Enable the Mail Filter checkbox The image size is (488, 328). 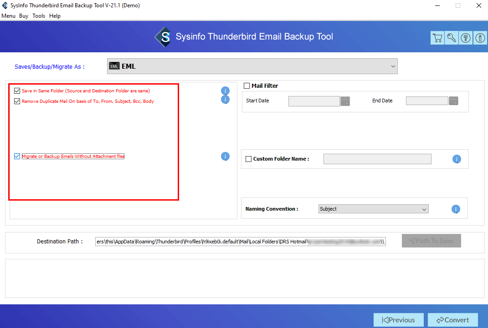247,86
